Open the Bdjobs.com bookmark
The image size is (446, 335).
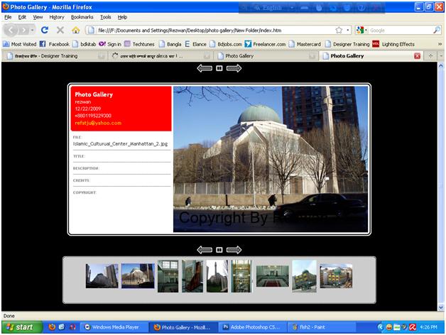226,44
